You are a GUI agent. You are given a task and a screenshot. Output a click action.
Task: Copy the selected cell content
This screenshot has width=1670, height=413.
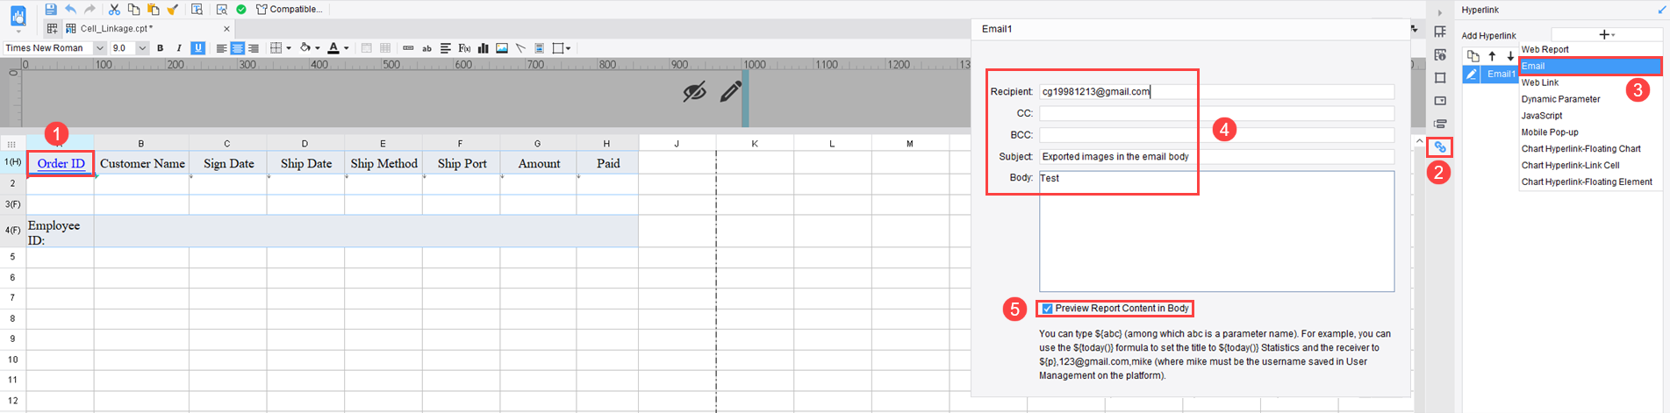pos(133,9)
